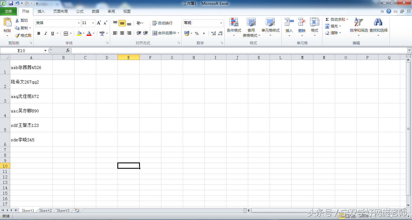Toggle middle vertical alignment
Screen dimensions: 412x220
point(122,23)
